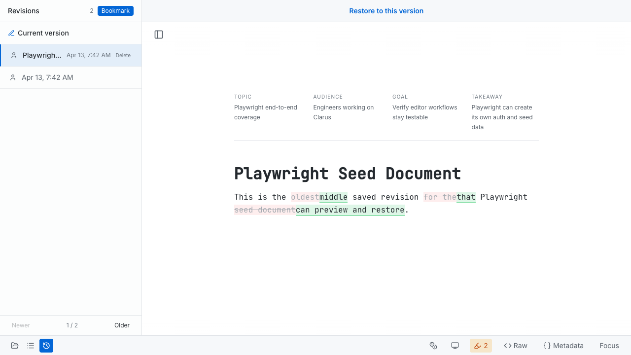Click the inserted text 'can preview and restore'
The width and height of the screenshot is (631, 355).
(x=350, y=210)
